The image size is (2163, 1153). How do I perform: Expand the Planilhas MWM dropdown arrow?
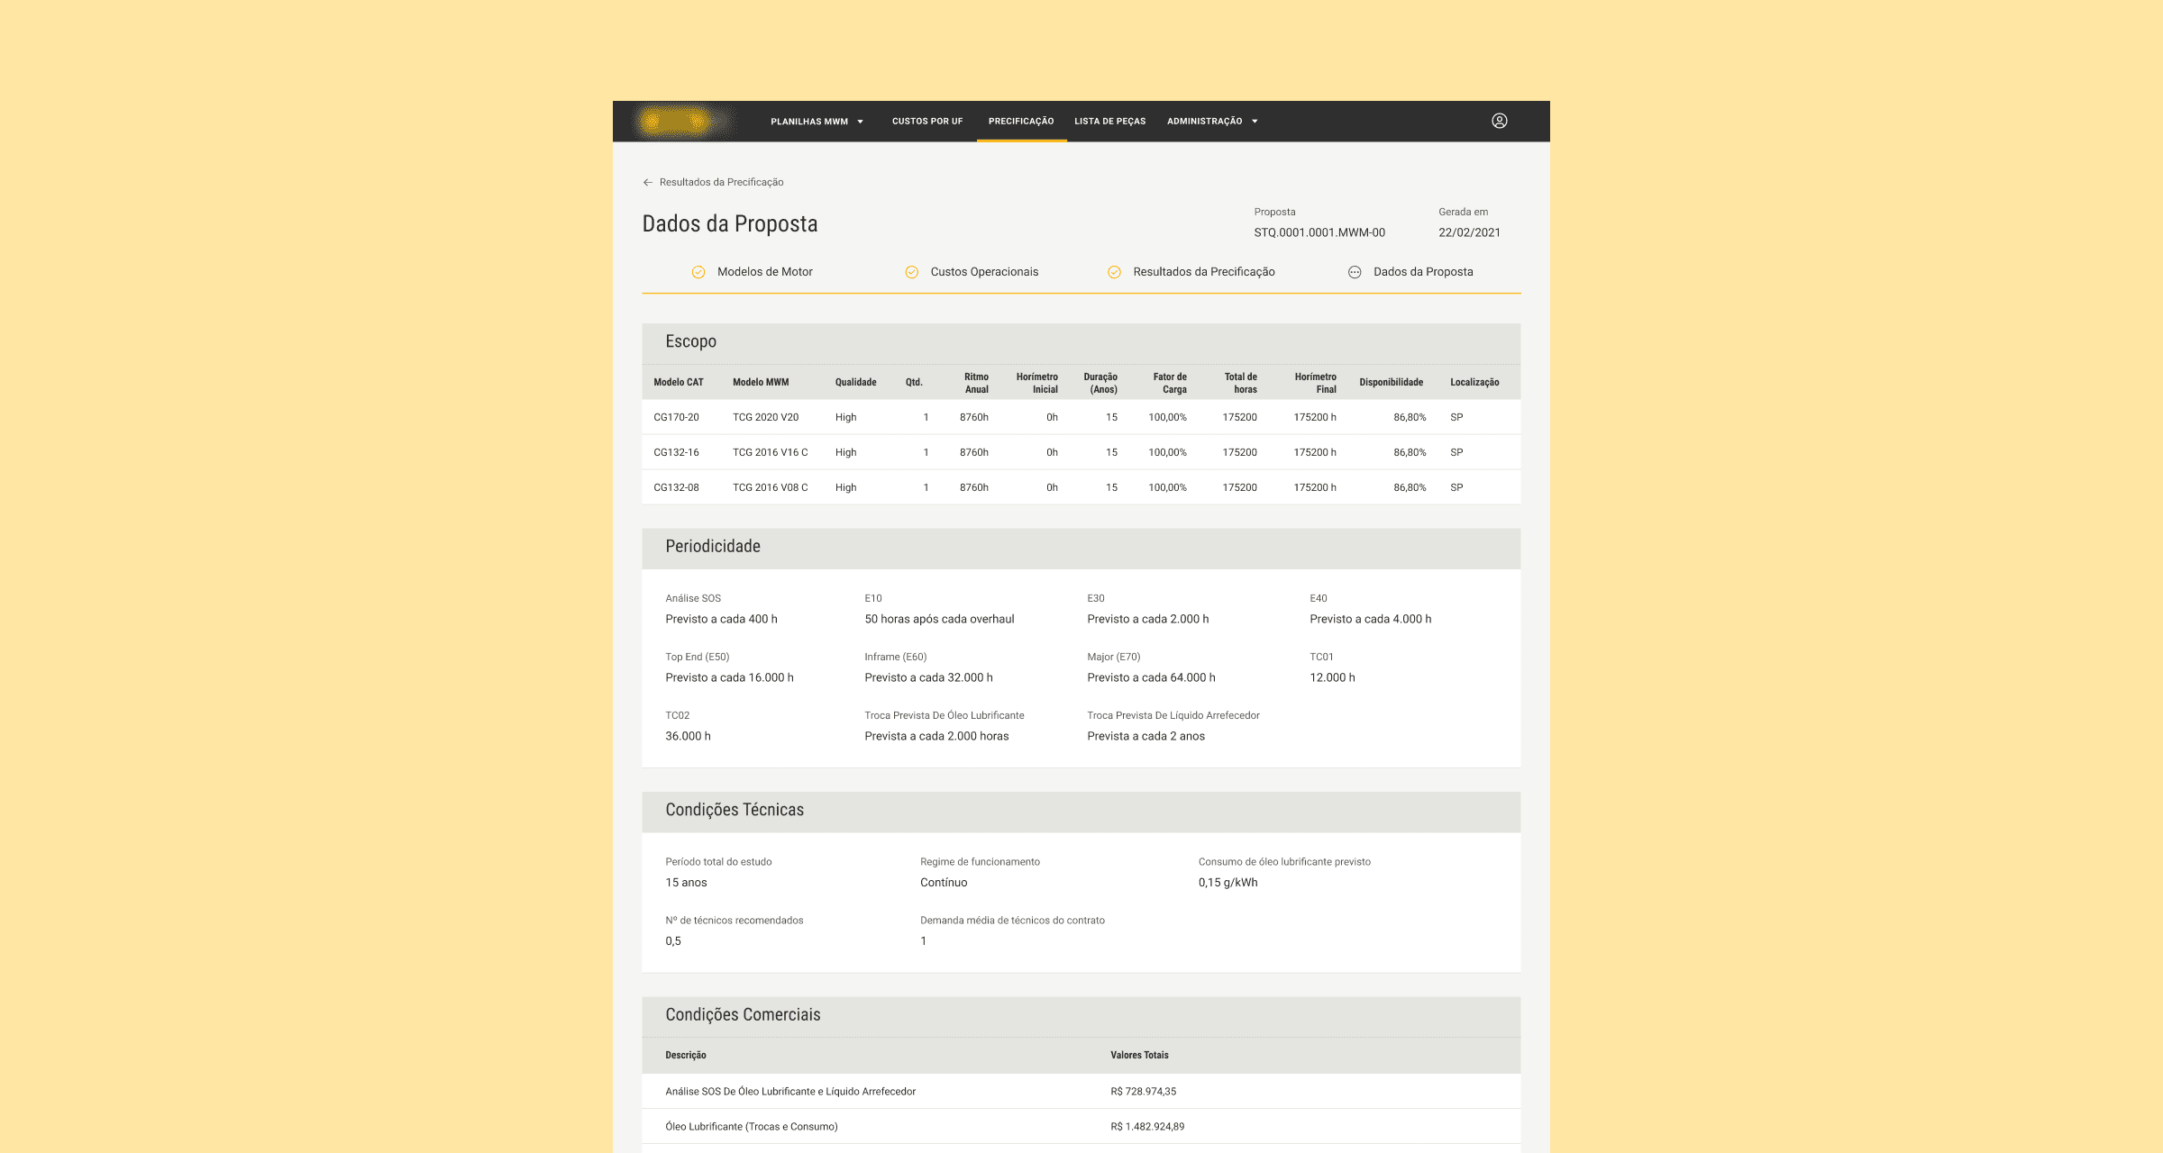click(x=861, y=122)
